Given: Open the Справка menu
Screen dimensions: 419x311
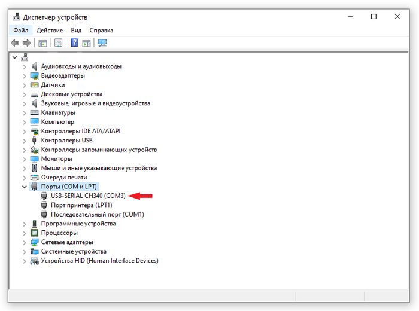Looking at the screenshot, I should point(101,30).
